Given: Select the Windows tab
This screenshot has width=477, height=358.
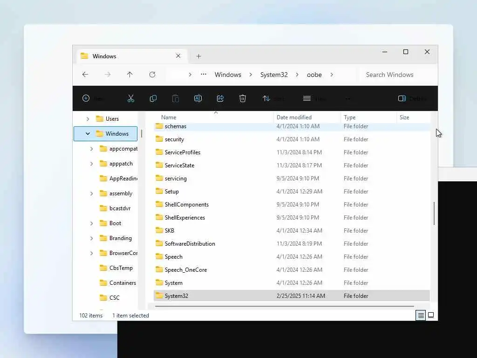Looking at the screenshot, I should pyautogui.click(x=132, y=56).
